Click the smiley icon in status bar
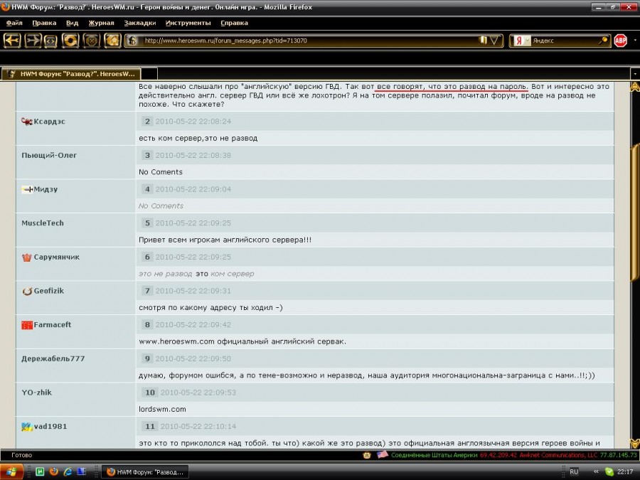 [x=367, y=454]
